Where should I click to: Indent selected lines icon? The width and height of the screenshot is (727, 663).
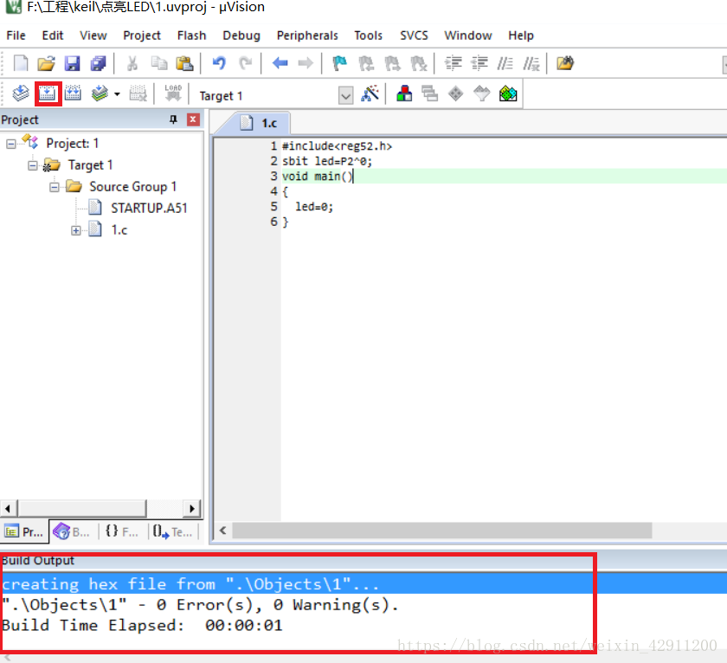(x=453, y=62)
